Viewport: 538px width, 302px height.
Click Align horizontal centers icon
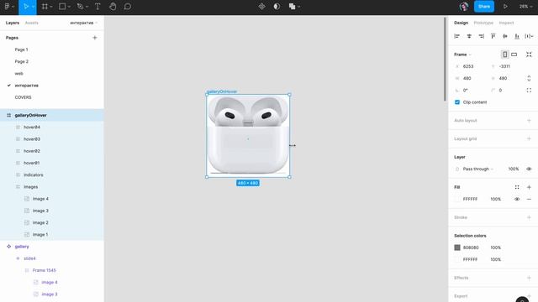[x=469, y=36]
